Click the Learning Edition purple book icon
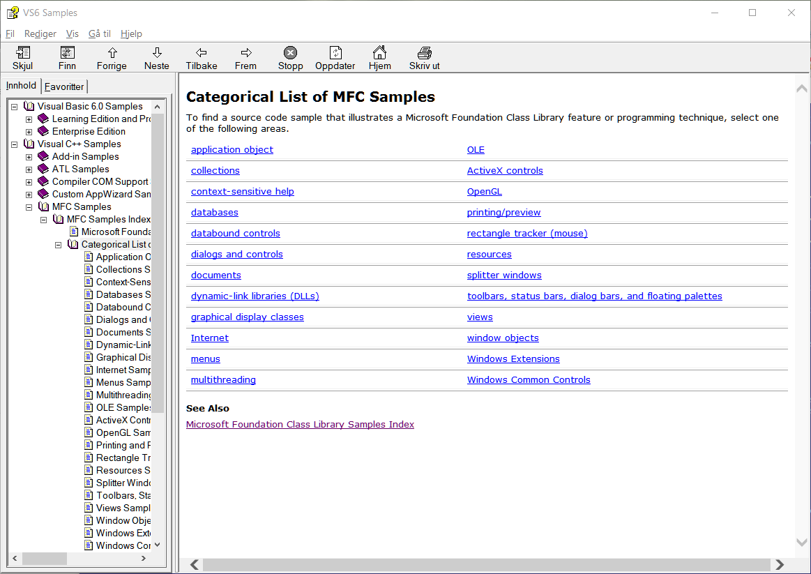This screenshot has width=811, height=574. point(43,119)
